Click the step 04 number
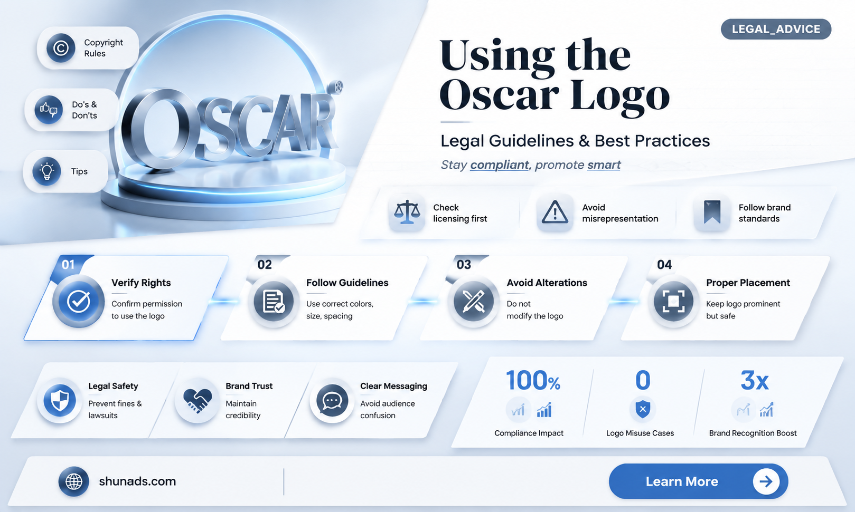This screenshot has width=855, height=512. tap(664, 265)
